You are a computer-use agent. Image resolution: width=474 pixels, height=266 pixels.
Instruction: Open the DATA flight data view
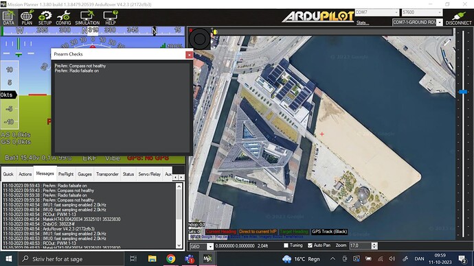(8, 18)
